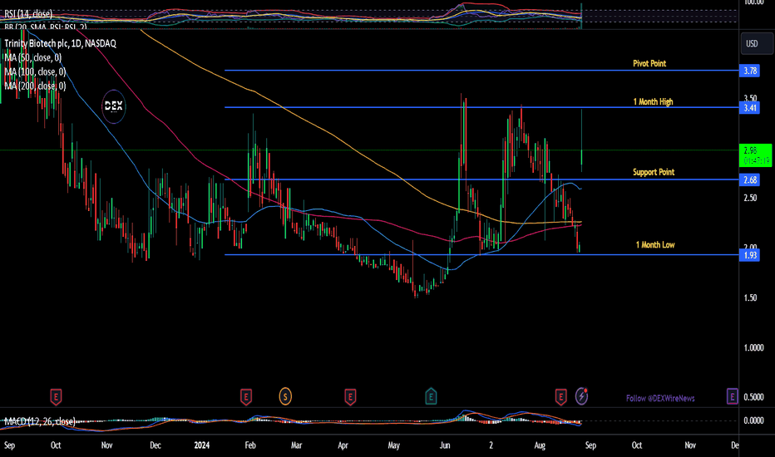The image size is (775, 457).
Task: Click the 1.0000 price axis value
Action: pos(753,347)
